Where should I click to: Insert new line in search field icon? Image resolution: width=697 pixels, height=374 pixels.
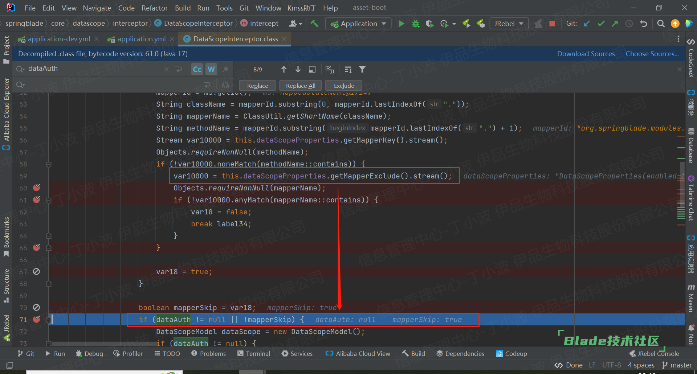pyautogui.click(x=179, y=69)
